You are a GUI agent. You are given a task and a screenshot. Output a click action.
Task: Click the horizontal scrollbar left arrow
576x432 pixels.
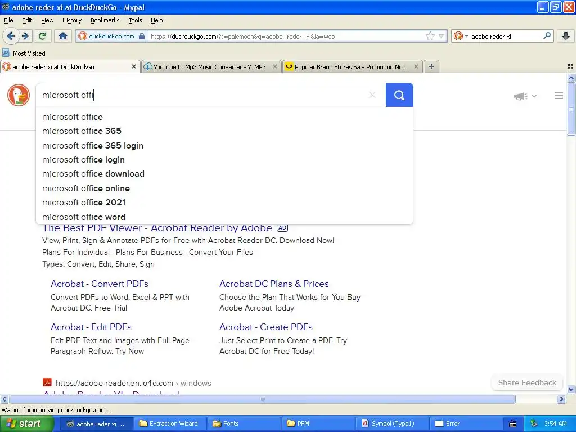[4, 399]
